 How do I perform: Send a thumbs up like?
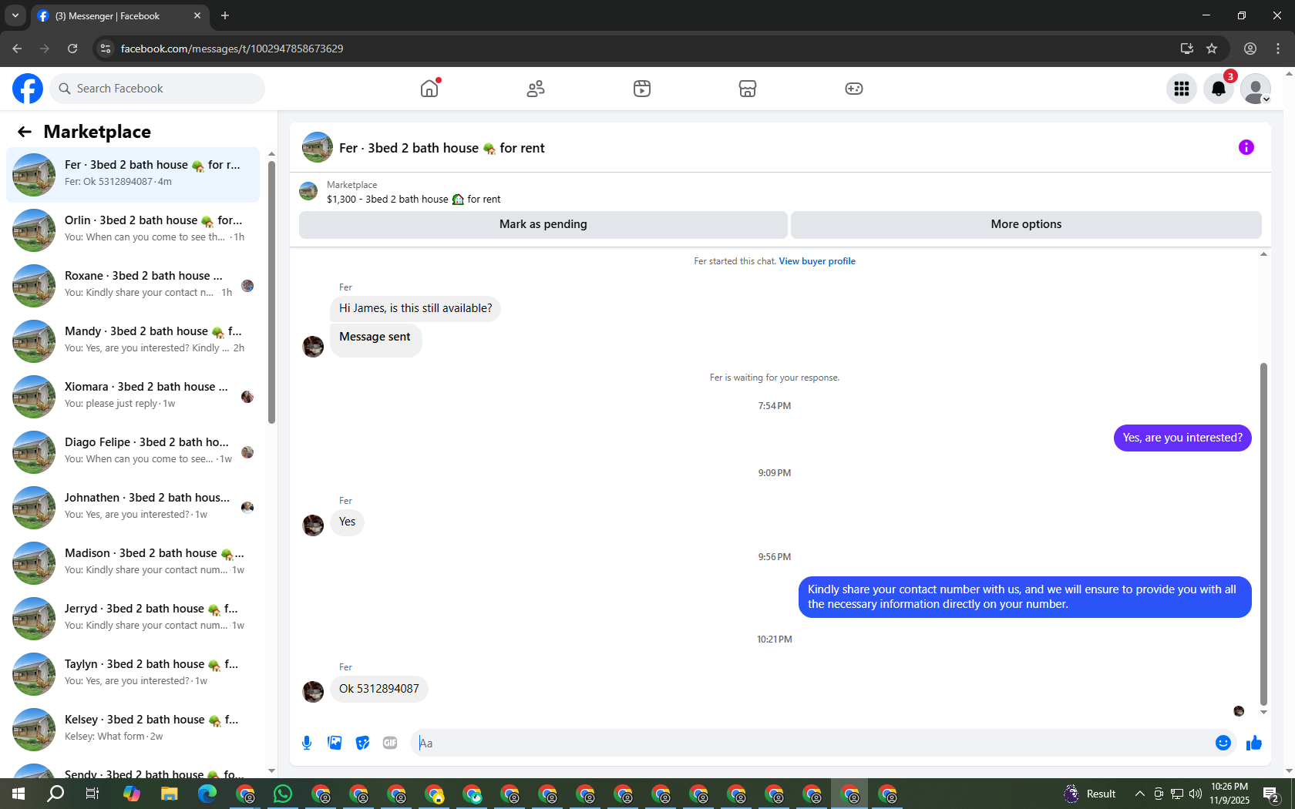pos(1254,743)
